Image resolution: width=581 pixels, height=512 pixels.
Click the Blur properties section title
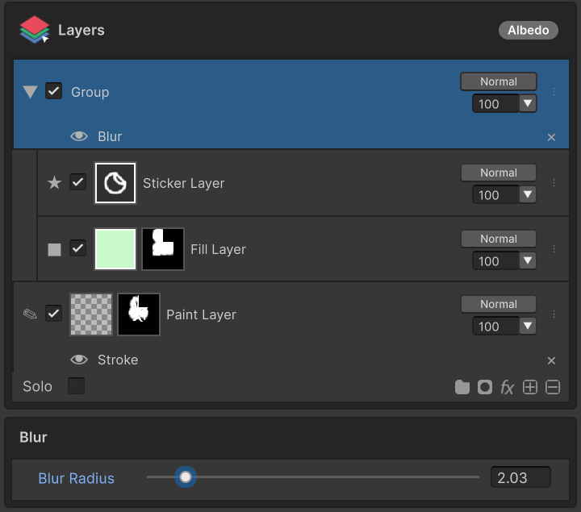33,437
